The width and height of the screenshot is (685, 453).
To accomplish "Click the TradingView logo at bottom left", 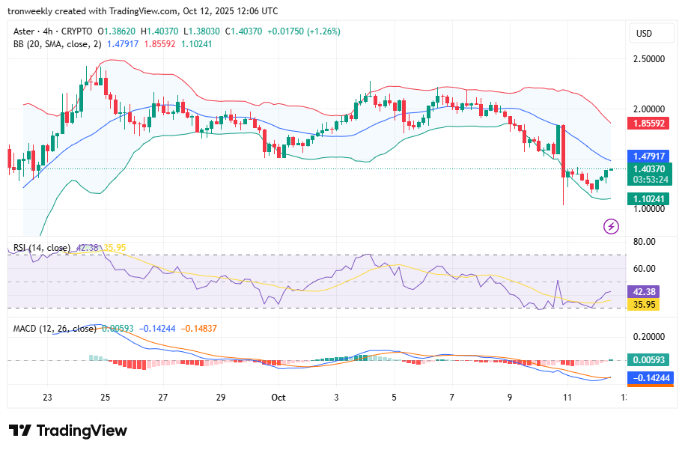I will pos(68,431).
